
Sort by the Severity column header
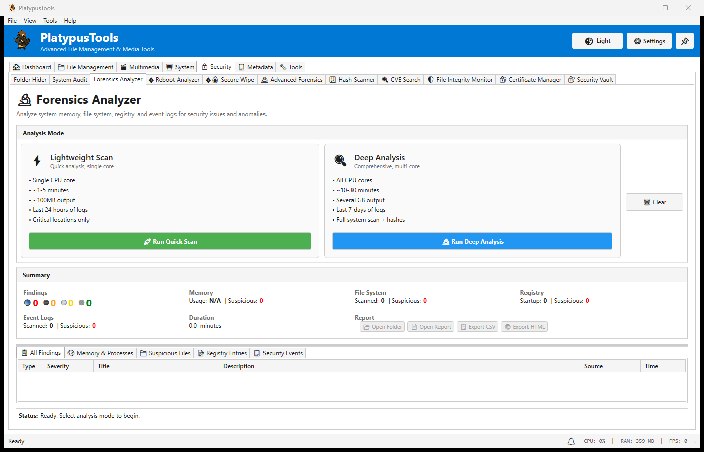click(x=58, y=366)
